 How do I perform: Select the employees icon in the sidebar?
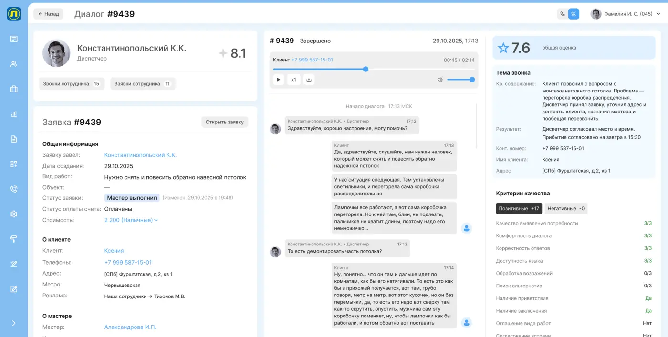click(x=14, y=64)
